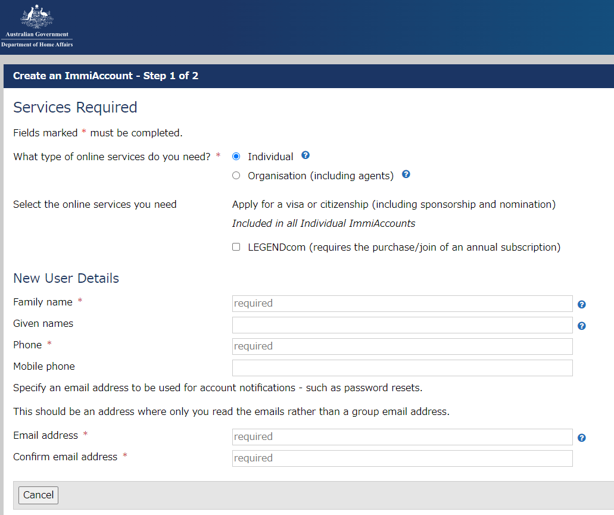Viewport: 614px width, 515px height.
Task: Click 'What type of online services' question label
Action: 112,157
